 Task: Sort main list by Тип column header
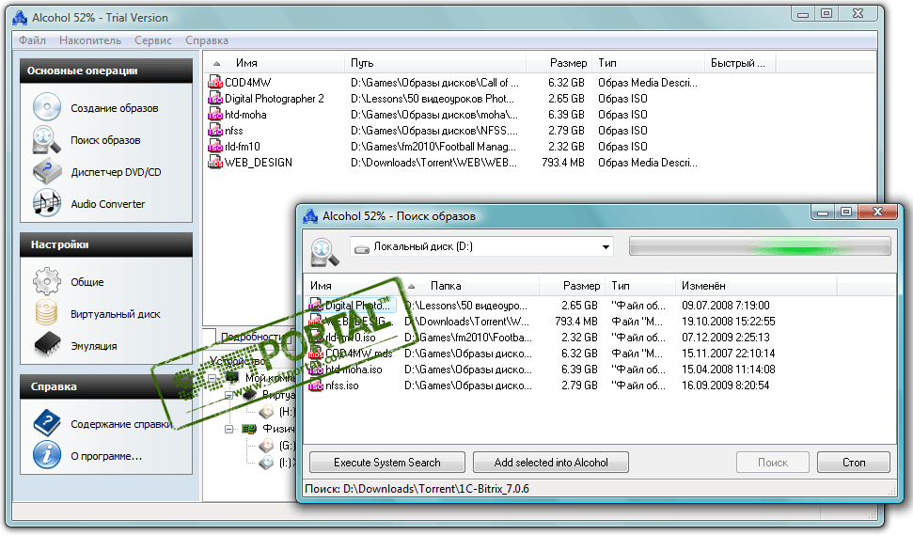click(649, 63)
